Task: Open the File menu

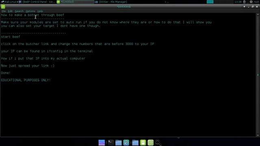Action: point(4,11)
